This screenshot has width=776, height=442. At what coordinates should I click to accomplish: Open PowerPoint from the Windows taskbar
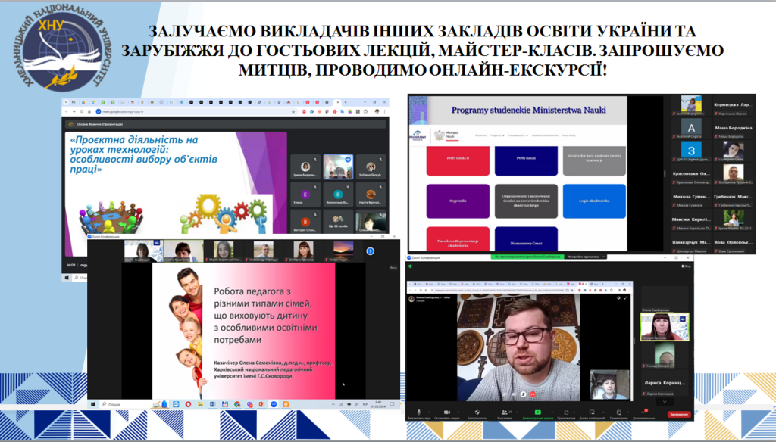pos(261,404)
